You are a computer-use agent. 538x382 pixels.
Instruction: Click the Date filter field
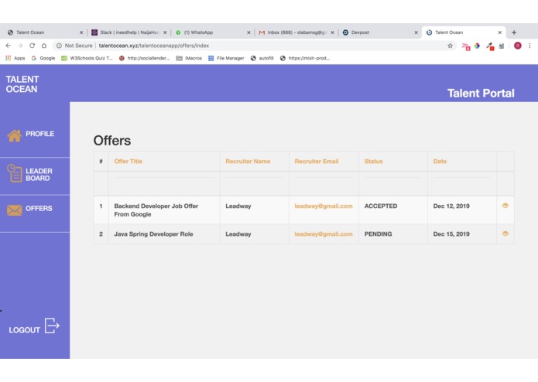(x=462, y=183)
